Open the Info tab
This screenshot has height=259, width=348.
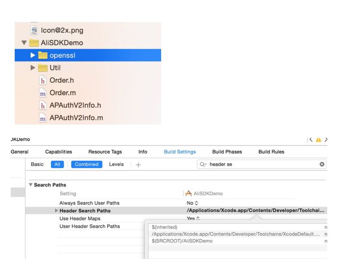click(143, 152)
